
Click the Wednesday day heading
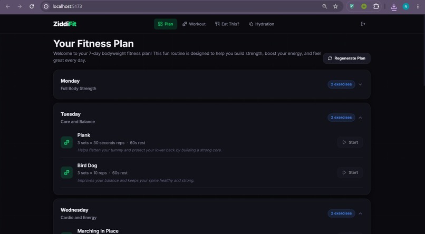tap(74, 210)
